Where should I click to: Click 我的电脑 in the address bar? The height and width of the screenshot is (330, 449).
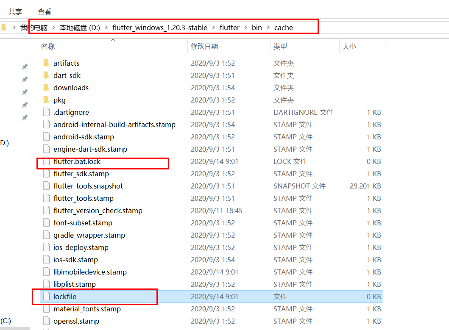[x=34, y=28]
